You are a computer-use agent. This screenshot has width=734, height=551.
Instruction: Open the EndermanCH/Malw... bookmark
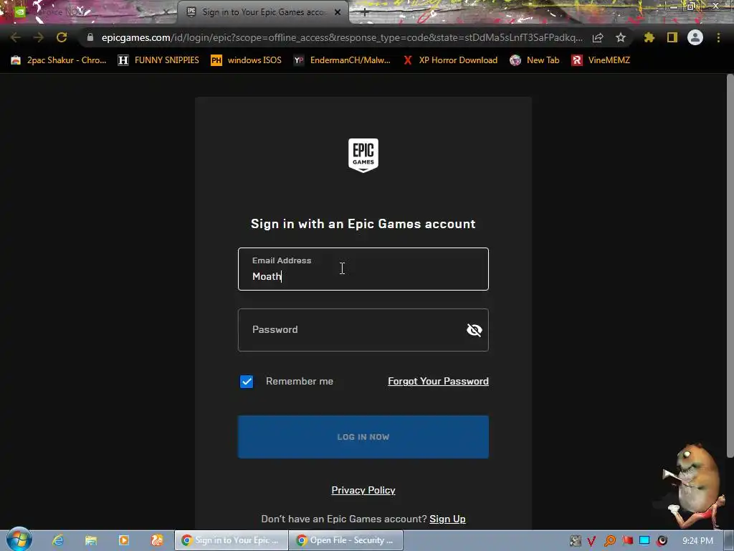[x=342, y=60]
